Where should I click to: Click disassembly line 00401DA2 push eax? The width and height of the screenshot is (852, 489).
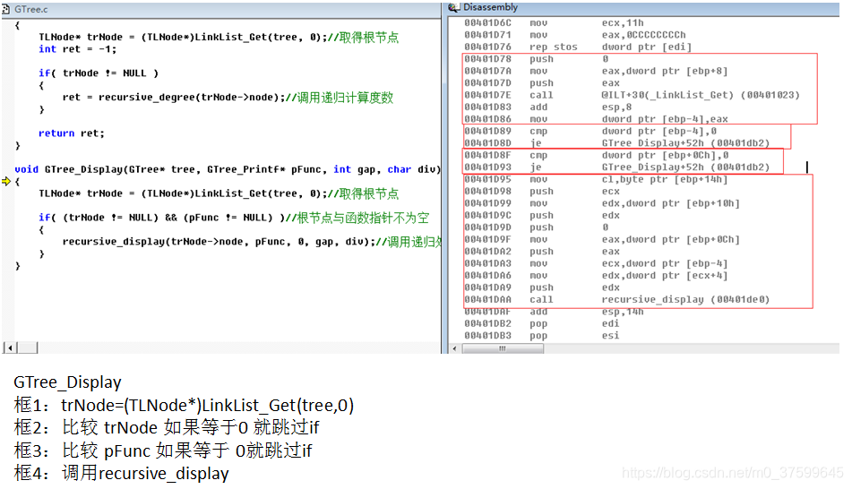click(542, 251)
